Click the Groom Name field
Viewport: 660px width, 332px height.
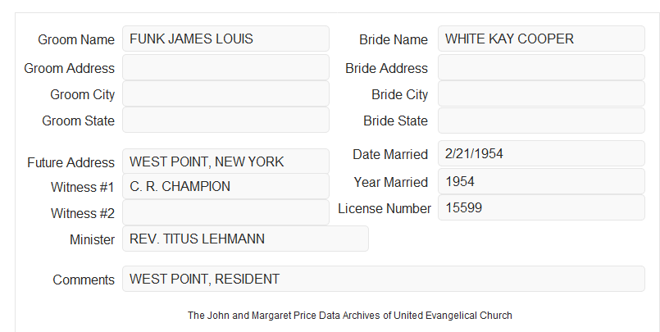click(225, 39)
